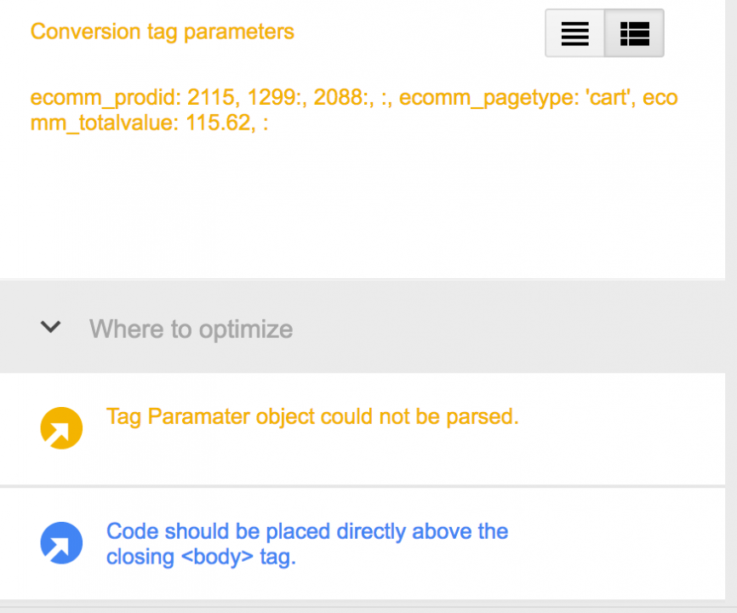This screenshot has width=737, height=613.
Task: Click the 'closing <body> tag.' text line
Action: coord(201,557)
